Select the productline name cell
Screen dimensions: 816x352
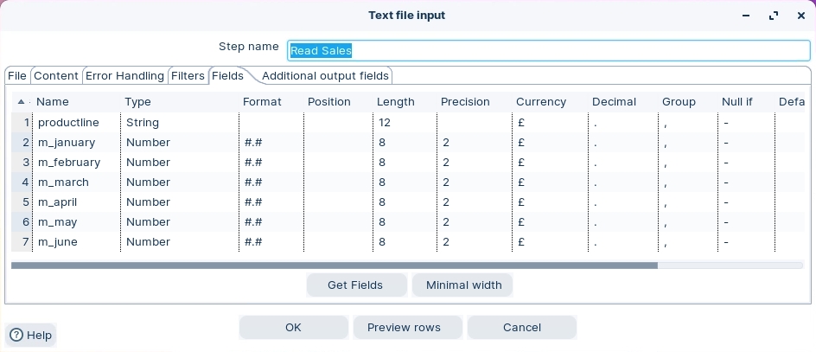pyautogui.click(x=76, y=123)
